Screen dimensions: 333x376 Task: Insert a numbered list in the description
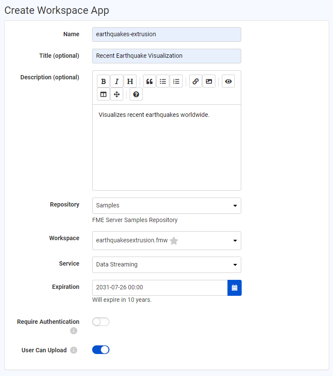pyautogui.click(x=176, y=81)
